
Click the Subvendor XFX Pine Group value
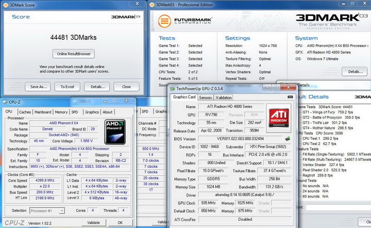[x=268, y=146]
